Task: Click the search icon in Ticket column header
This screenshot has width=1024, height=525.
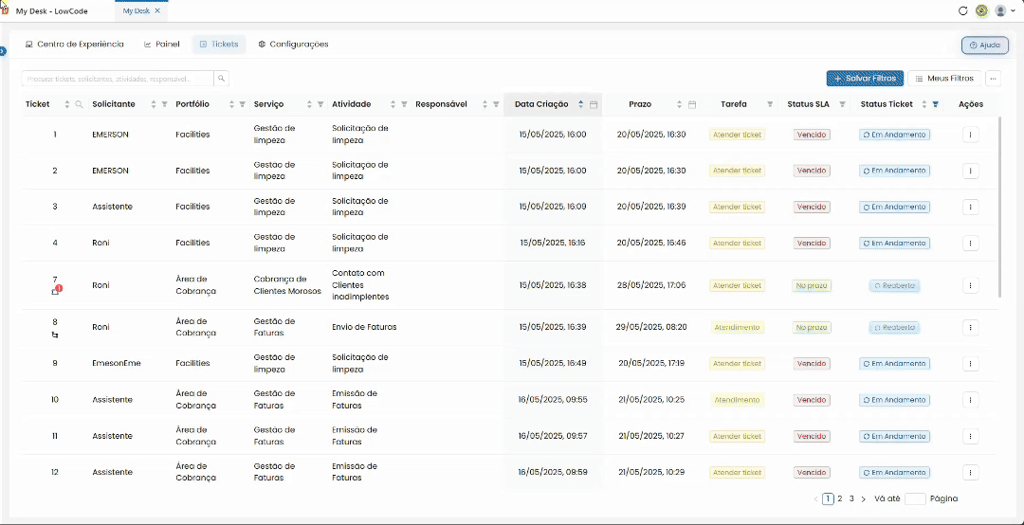Action: [79, 104]
